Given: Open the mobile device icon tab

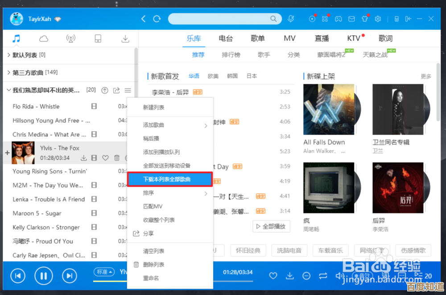Looking at the screenshot, I should tap(98, 39).
